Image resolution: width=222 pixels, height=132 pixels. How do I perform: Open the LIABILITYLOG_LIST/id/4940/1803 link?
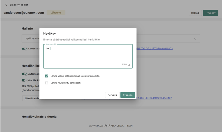(x=154, y=49)
